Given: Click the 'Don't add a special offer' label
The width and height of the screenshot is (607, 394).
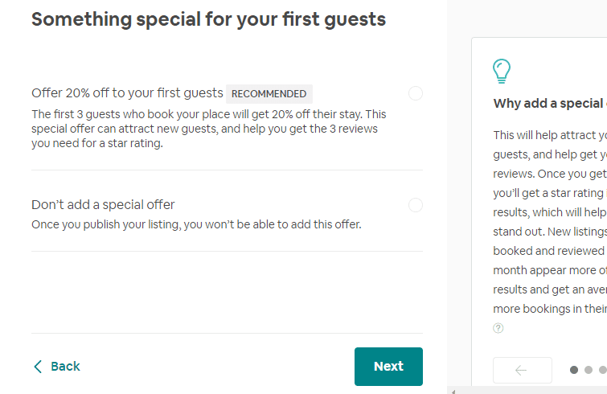Looking at the screenshot, I should (x=103, y=204).
